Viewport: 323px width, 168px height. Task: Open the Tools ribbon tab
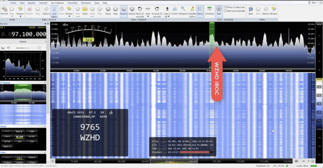point(97,3)
